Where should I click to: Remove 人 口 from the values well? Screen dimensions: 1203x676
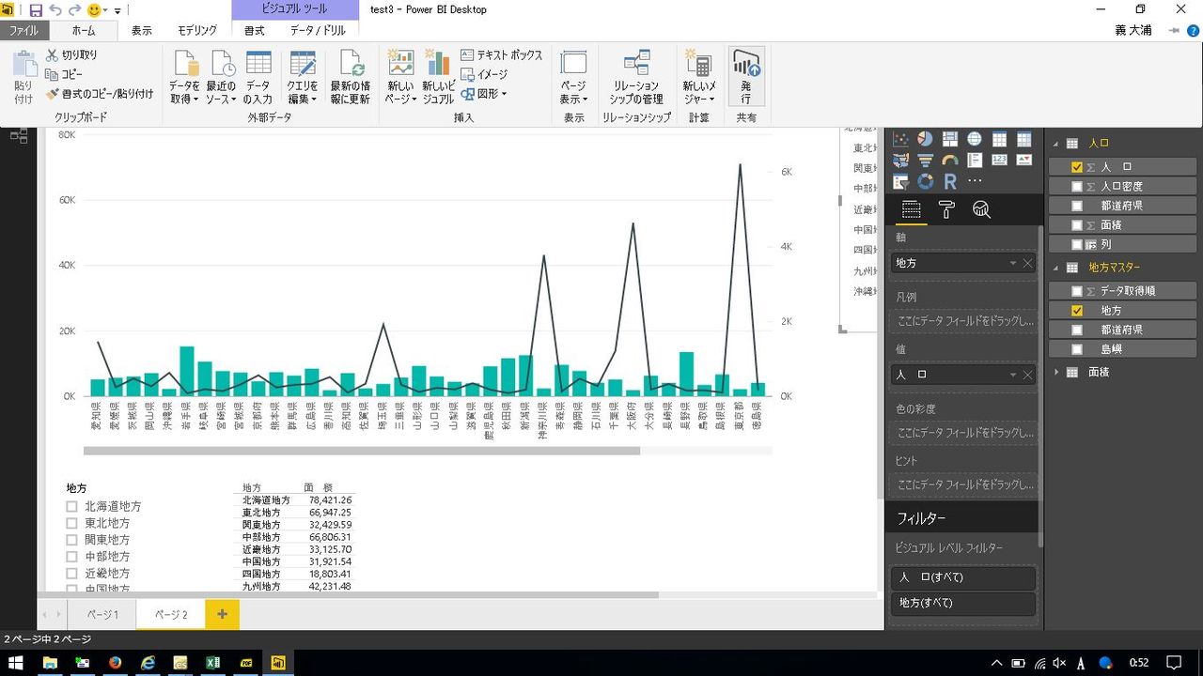point(1028,375)
